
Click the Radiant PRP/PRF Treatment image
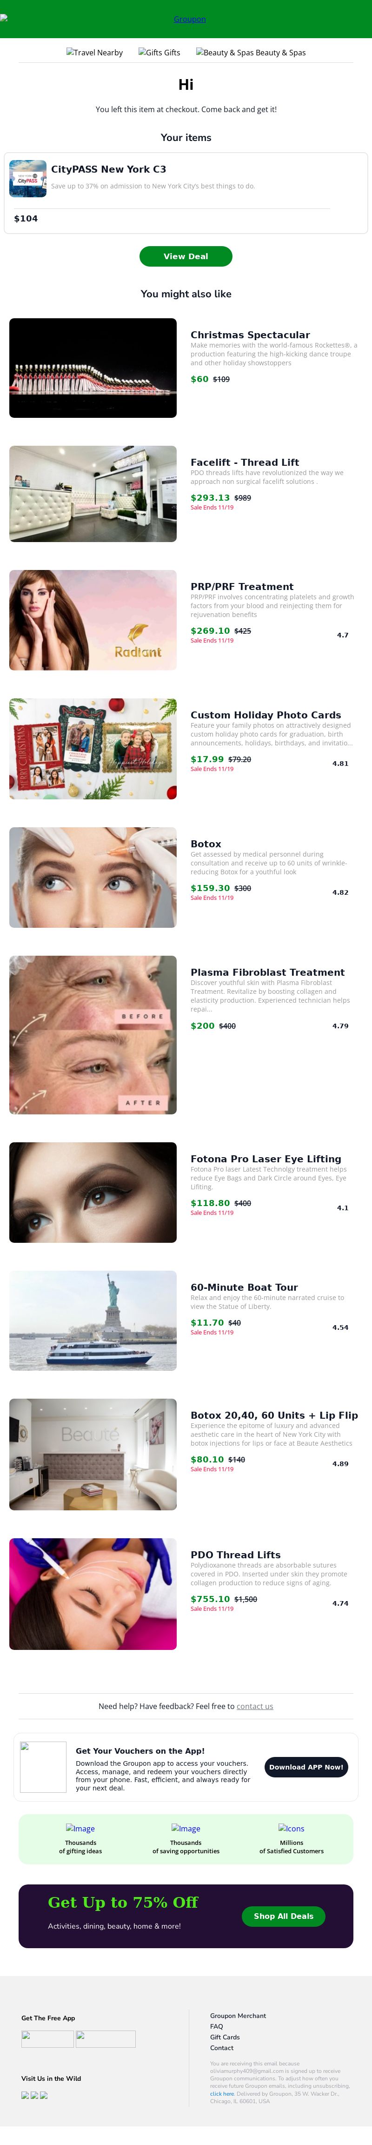point(93,620)
